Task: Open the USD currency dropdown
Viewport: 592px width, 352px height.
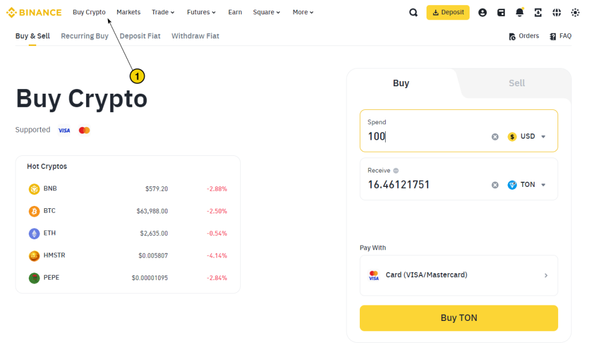Action: click(526, 136)
